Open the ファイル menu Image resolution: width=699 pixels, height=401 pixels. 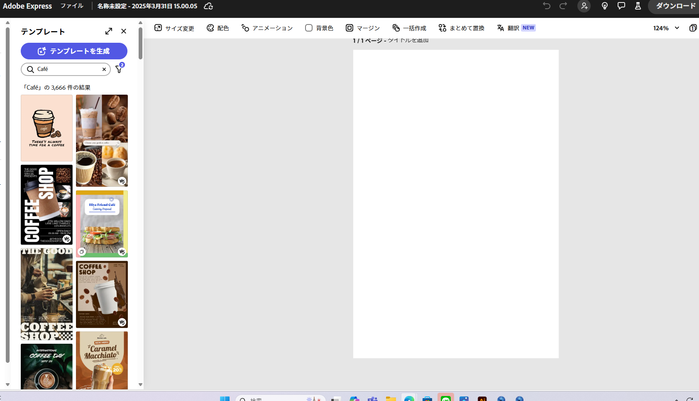point(72,6)
